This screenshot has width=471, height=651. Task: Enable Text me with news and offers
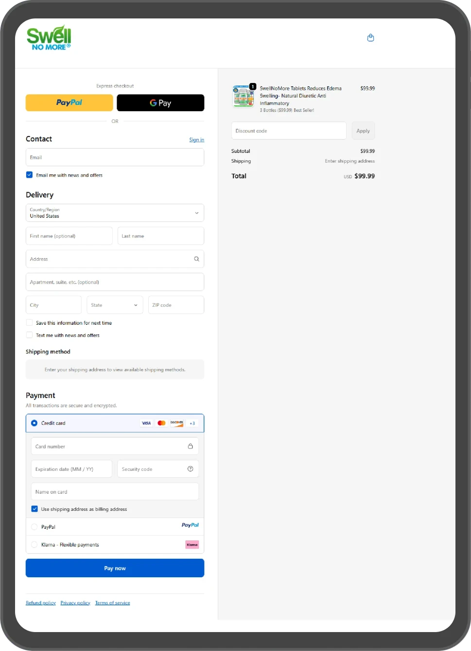pos(30,335)
